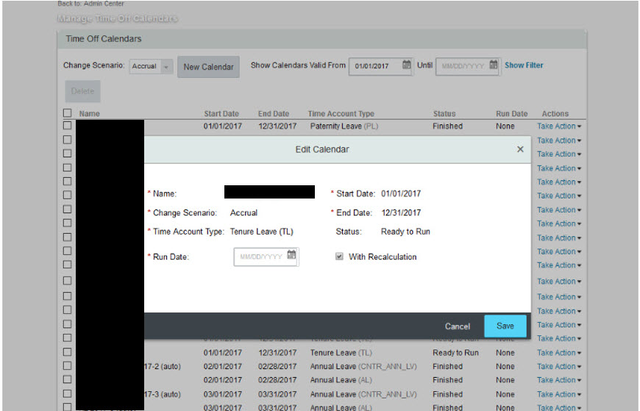Tick the select-all checkbox beside Name header
Image resolution: width=640 pixels, height=411 pixels.
coord(68,113)
